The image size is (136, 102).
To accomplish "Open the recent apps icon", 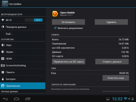I will pyautogui.click(x=28, y=99).
